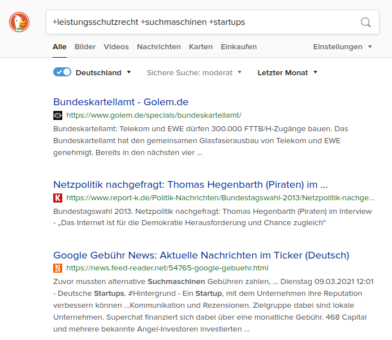Open the Nachrichten tab
This screenshot has height=340, width=392.
point(159,47)
